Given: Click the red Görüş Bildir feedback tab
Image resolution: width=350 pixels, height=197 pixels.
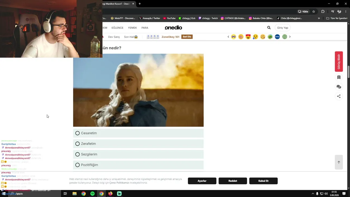Looking at the screenshot, I should tap(339, 62).
